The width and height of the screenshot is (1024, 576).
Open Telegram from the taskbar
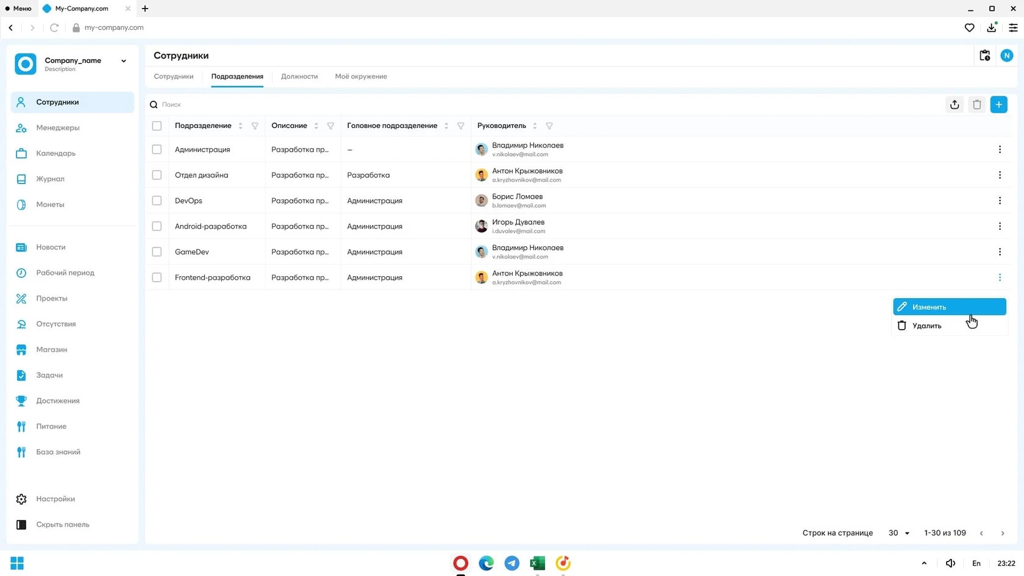[512, 563]
